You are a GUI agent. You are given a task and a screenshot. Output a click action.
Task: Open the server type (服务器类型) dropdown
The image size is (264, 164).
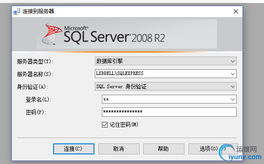point(166,61)
